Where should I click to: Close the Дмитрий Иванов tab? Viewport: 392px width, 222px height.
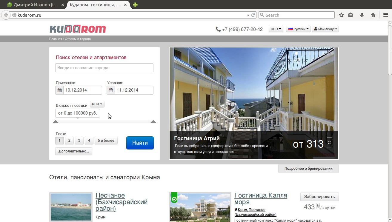62,5
